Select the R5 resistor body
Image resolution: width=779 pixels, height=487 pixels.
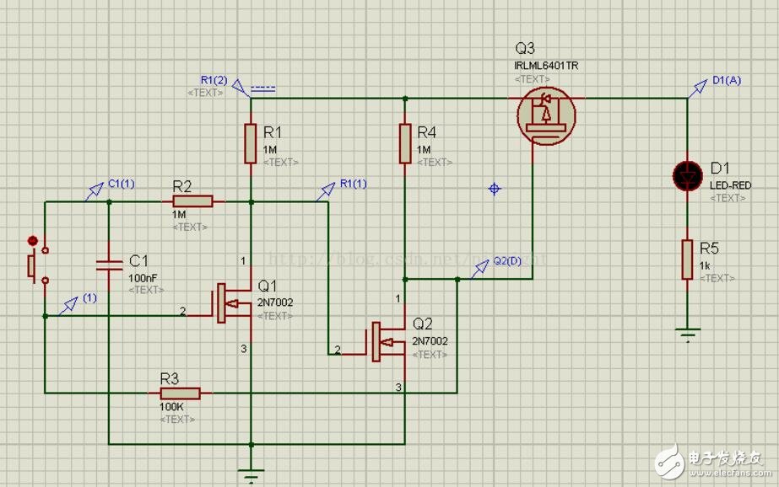pos(687,260)
